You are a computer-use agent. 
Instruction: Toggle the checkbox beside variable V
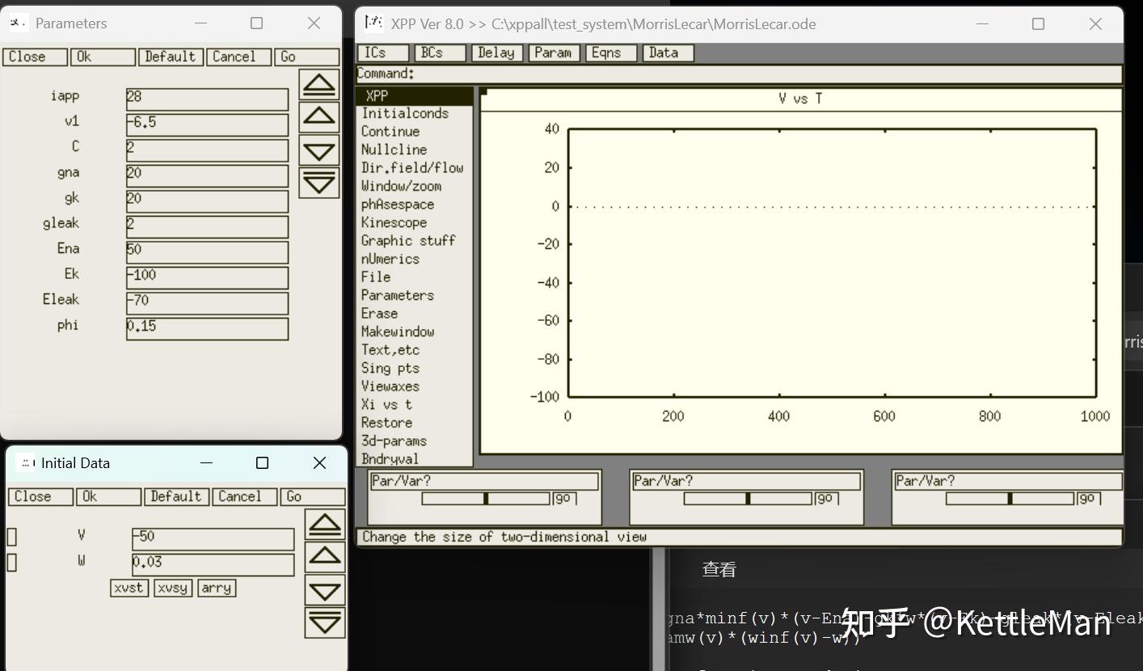(11, 535)
